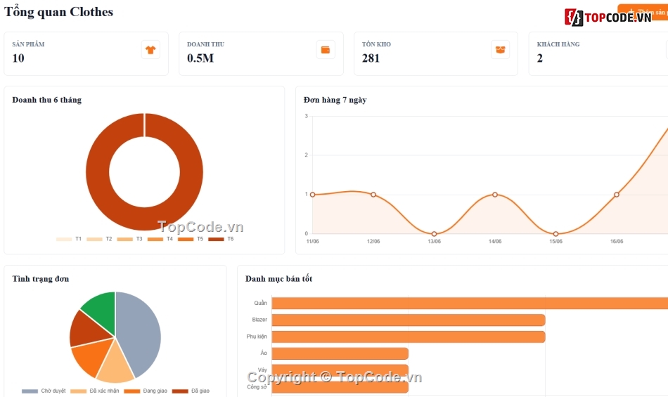Click the Váy bar in best-selling chart
The height and width of the screenshot is (397, 668).
coord(340,370)
